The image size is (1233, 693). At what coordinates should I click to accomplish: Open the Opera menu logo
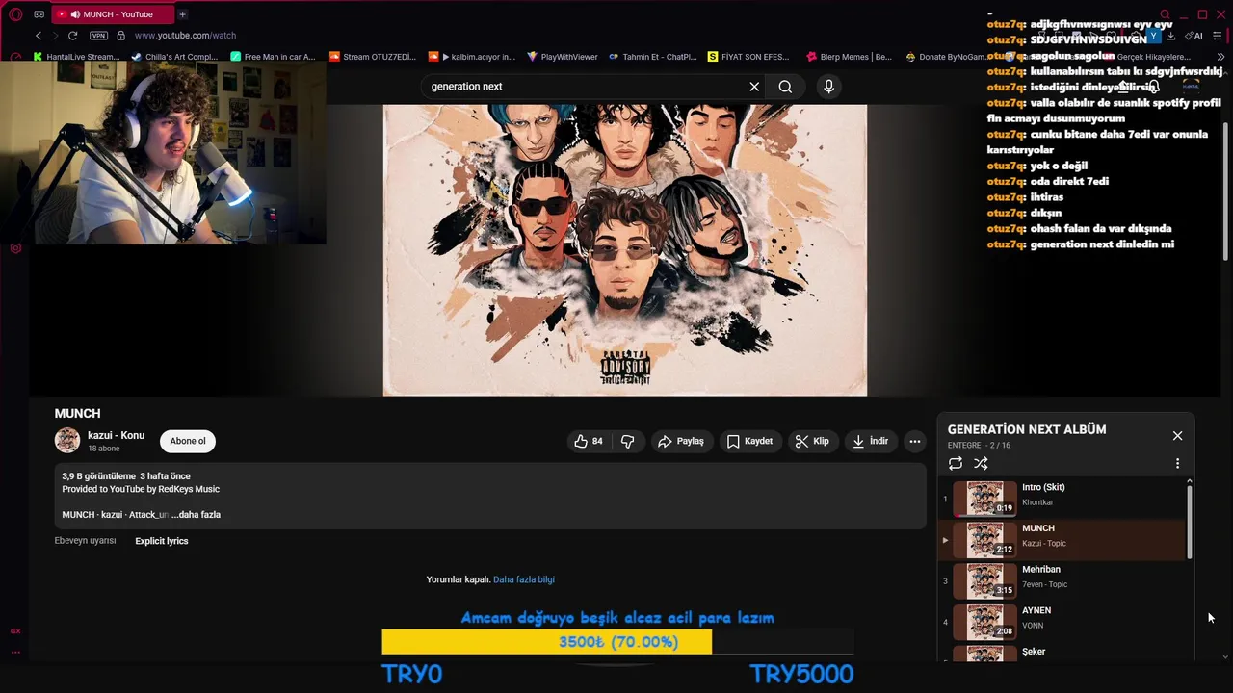(x=15, y=14)
